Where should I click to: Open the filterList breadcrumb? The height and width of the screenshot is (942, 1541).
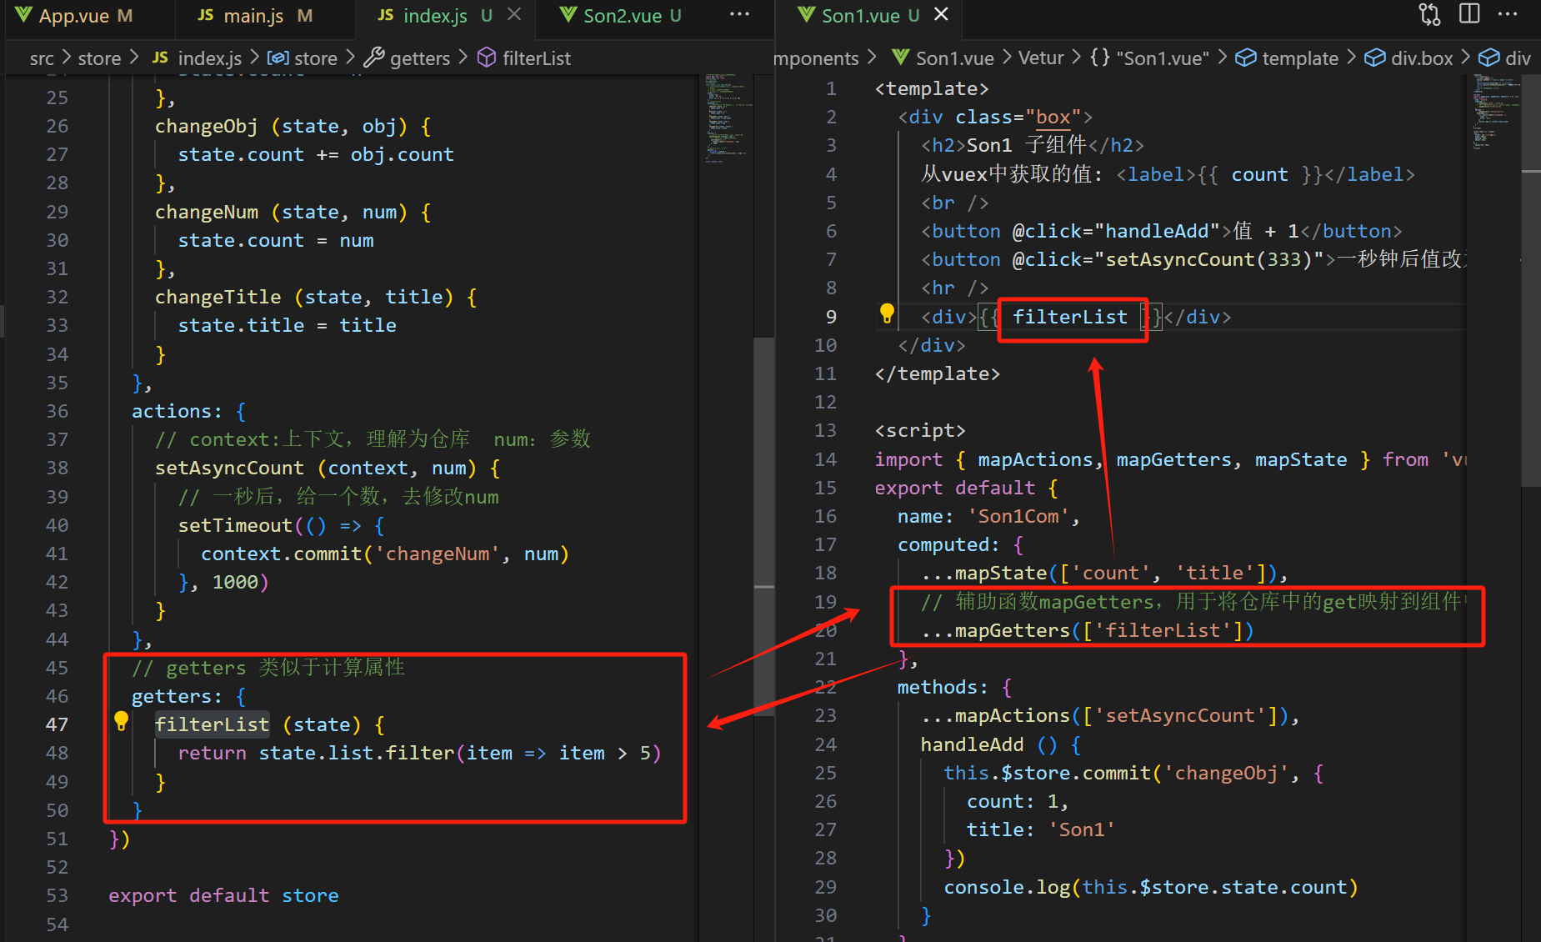[x=537, y=58]
